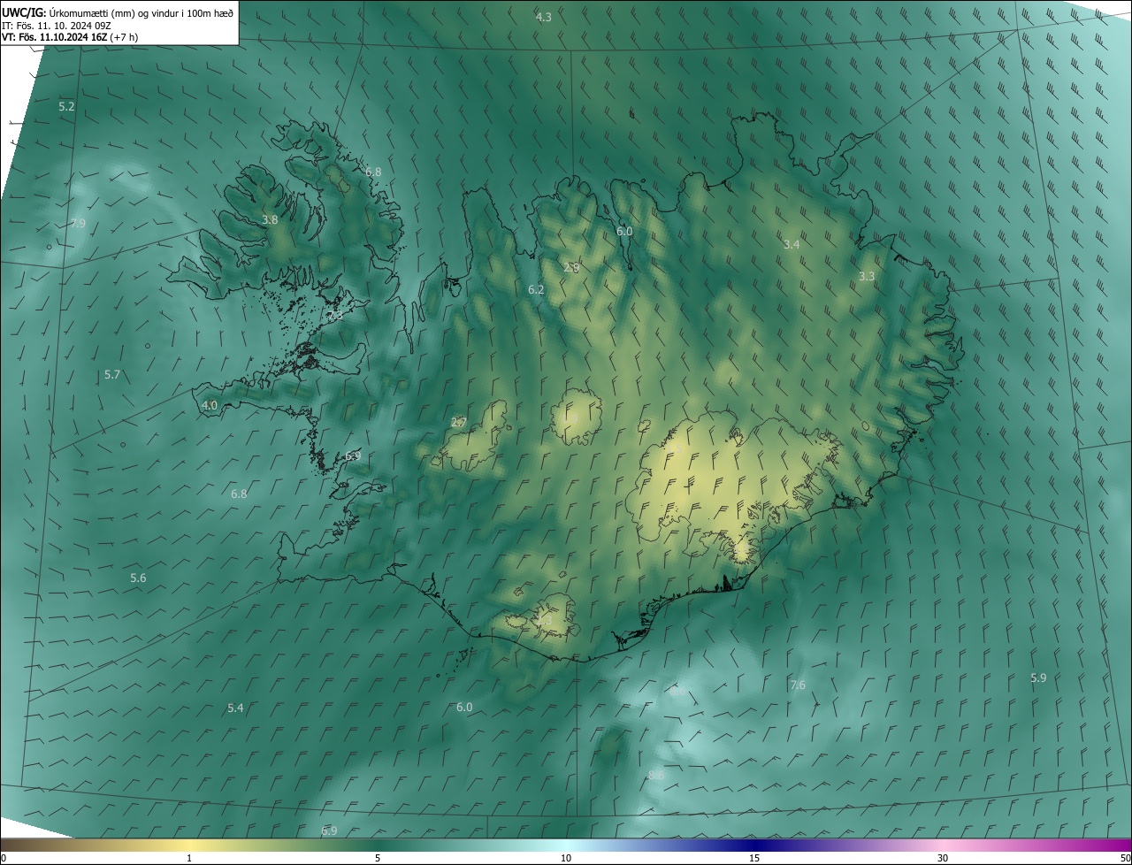1132x865 pixels.
Task: Click the 4.3 value label at the map top
Action: pos(544,18)
